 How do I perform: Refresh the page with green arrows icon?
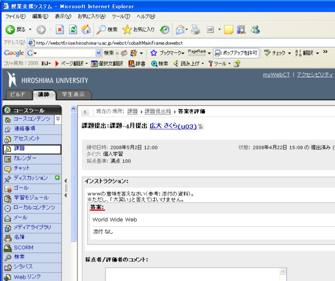tap(73, 30)
